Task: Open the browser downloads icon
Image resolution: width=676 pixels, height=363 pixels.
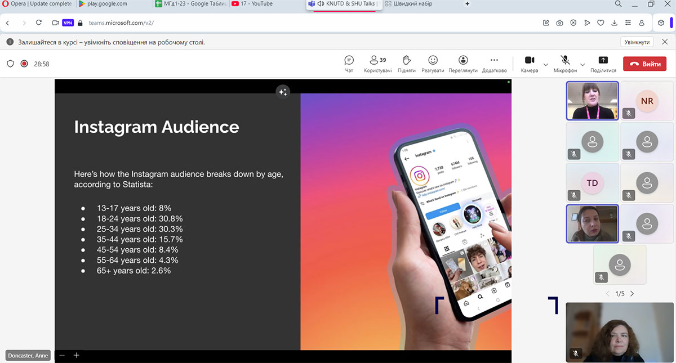Action: [x=615, y=23]
